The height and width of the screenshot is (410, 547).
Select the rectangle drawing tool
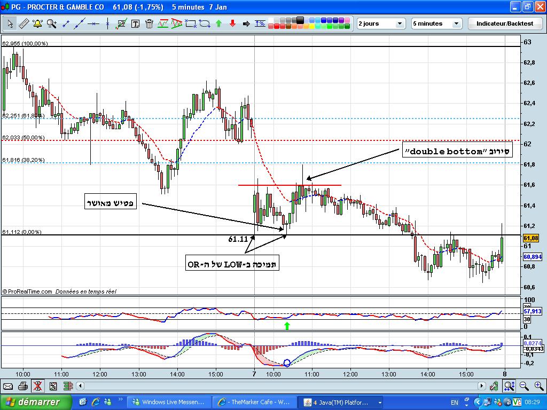[191, 23]
